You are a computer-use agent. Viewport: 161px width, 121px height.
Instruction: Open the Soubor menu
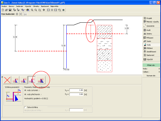click(4, 6)
